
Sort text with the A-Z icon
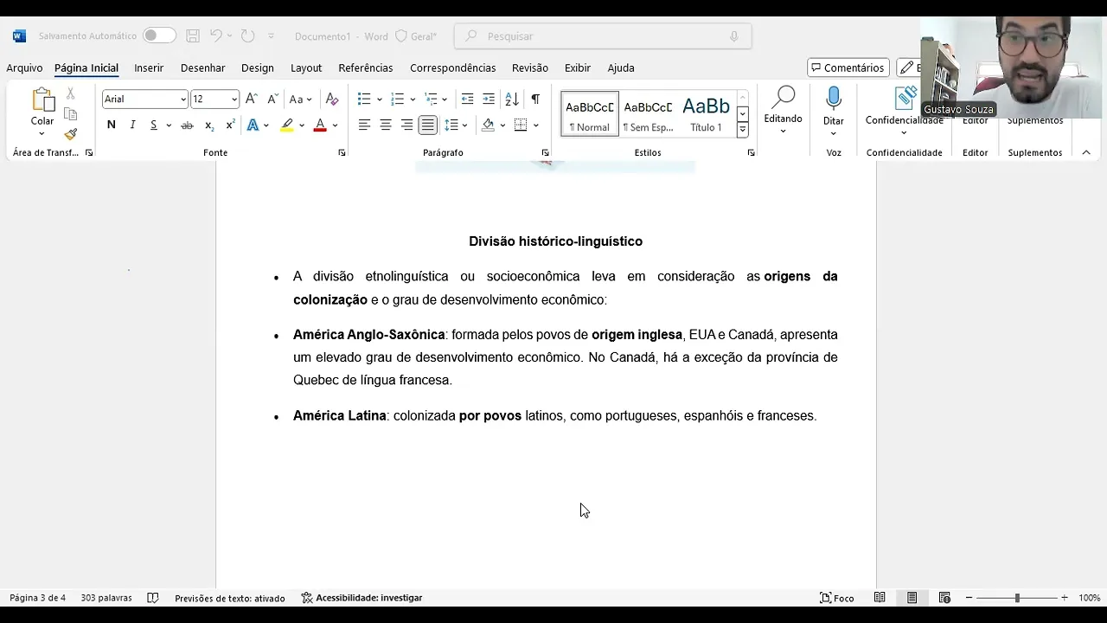tap(512, 99)
